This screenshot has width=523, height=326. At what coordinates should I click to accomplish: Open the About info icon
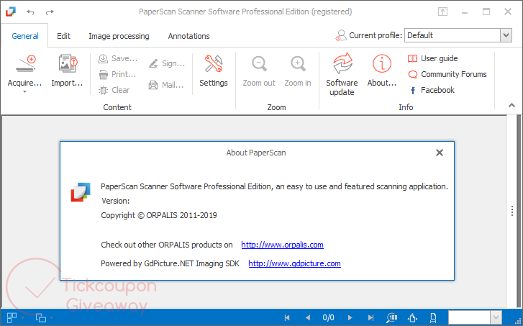(382, 63)
